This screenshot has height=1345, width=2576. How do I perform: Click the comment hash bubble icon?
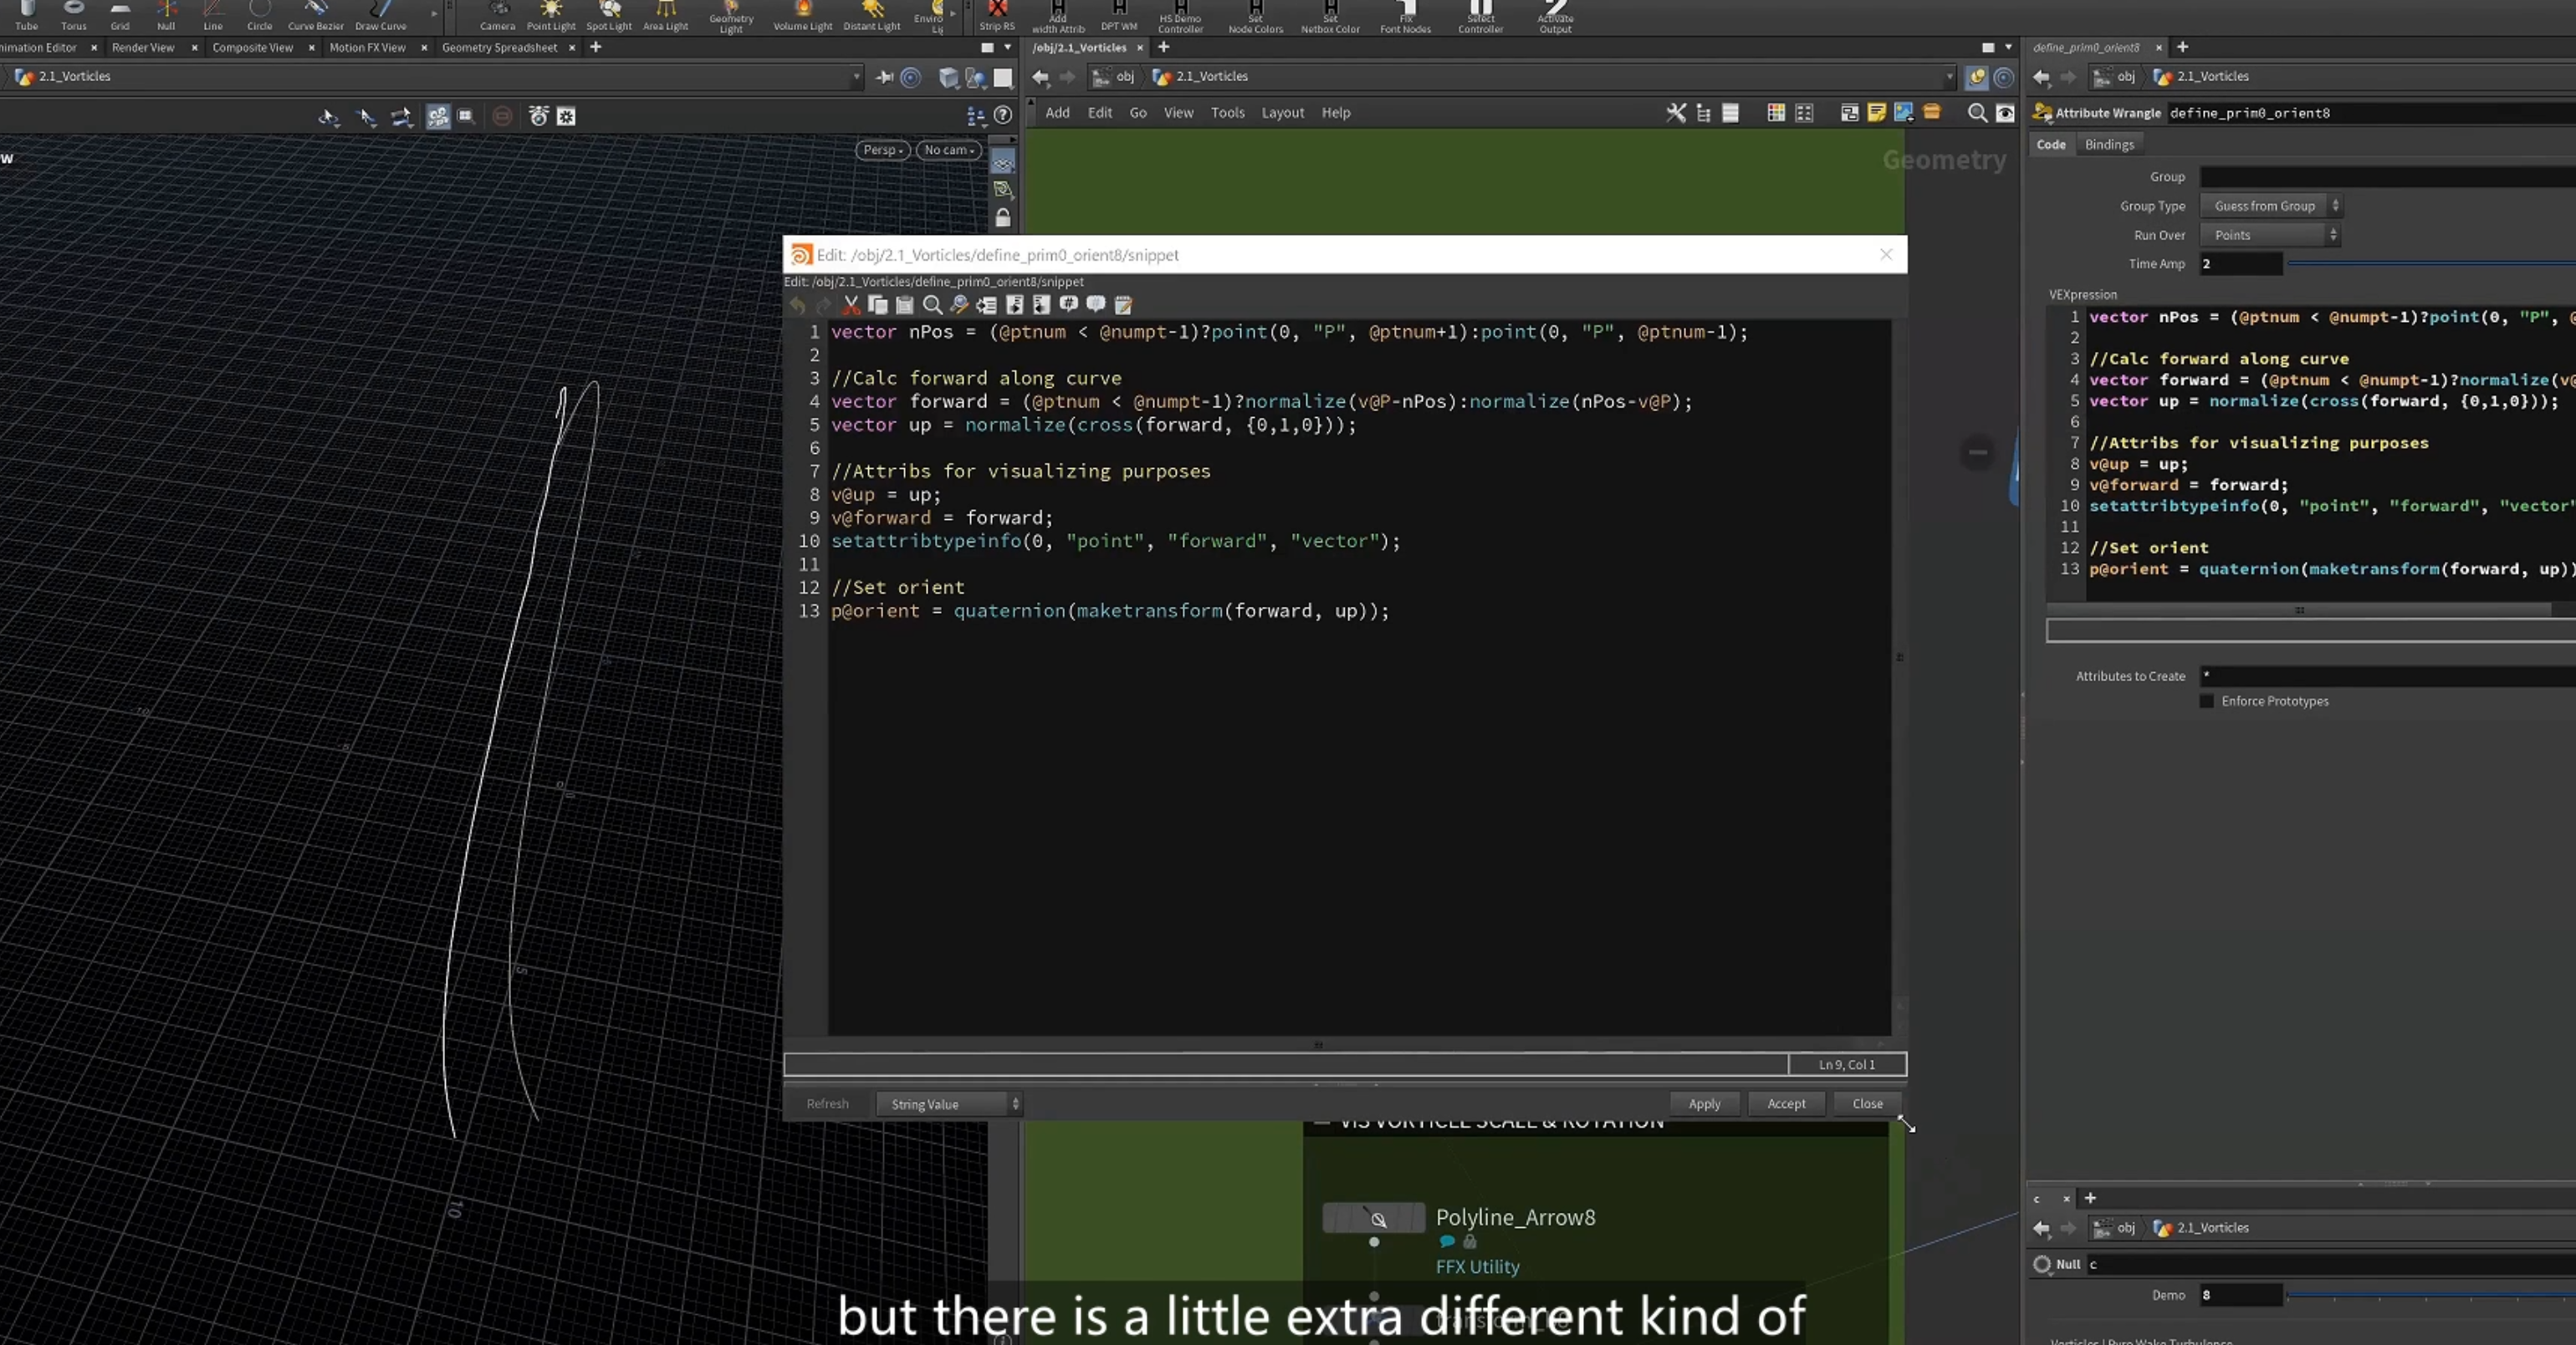1069,306
